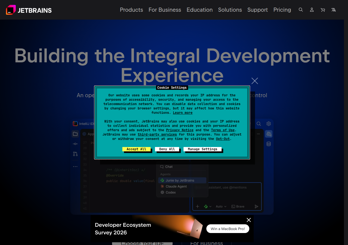Open the Solutions menu

pyautogui.click(x=230, y=10)
